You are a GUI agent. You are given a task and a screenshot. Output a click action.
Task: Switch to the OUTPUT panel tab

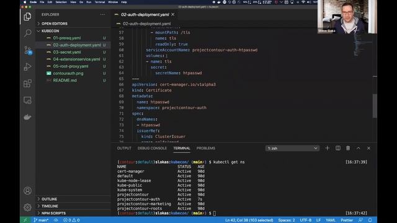(x=124, y=148)
